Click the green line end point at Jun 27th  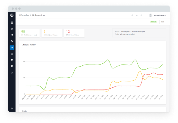point(162,65)
